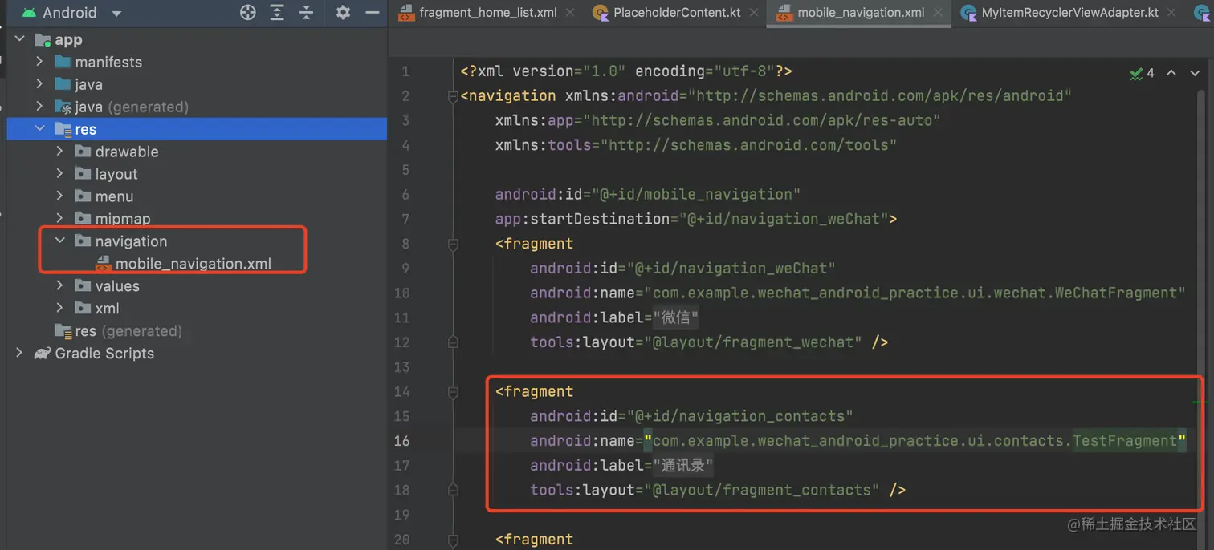
Task: Click Select Opened File target icon
Action: 248,12
